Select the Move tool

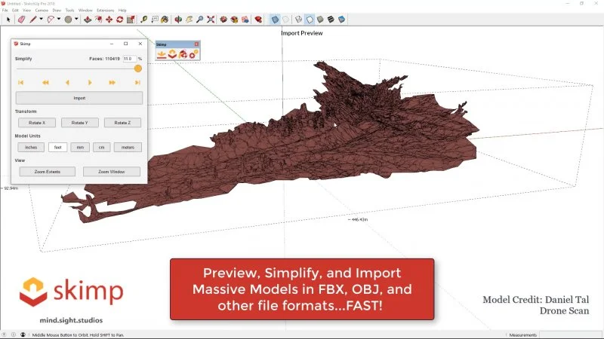point(109,20)
